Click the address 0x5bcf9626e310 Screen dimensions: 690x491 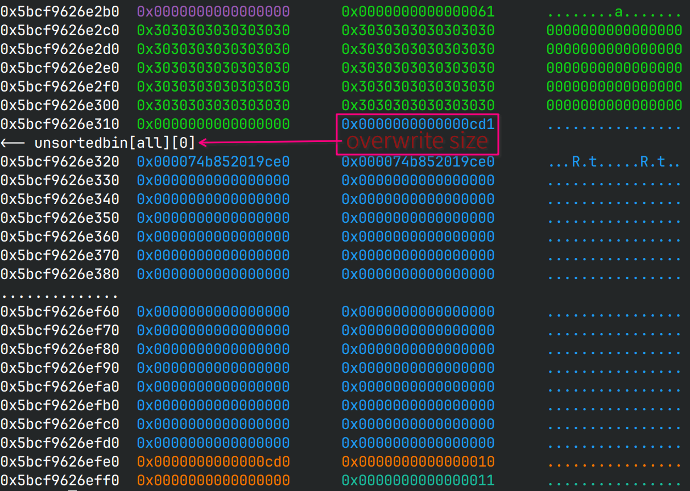(60, 124)
